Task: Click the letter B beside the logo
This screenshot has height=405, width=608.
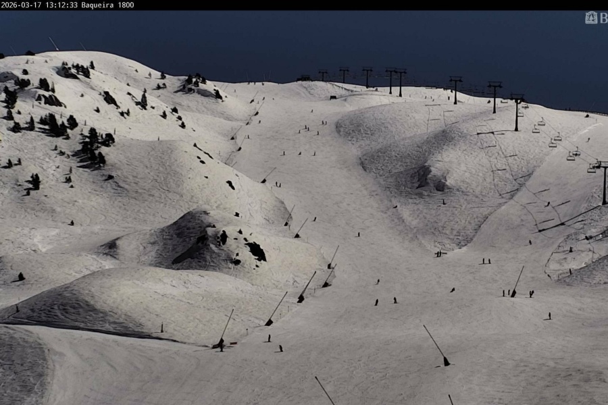Action: pyautogui.click(x=603, y=18)
